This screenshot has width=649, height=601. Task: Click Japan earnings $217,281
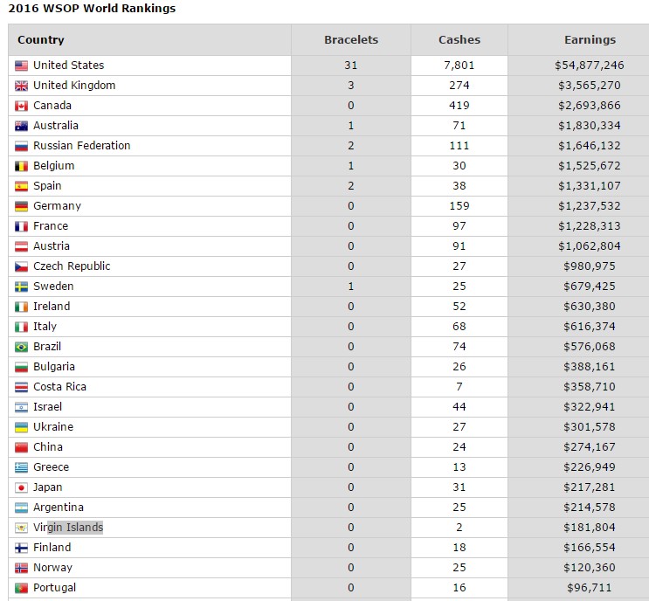(590, 487)
